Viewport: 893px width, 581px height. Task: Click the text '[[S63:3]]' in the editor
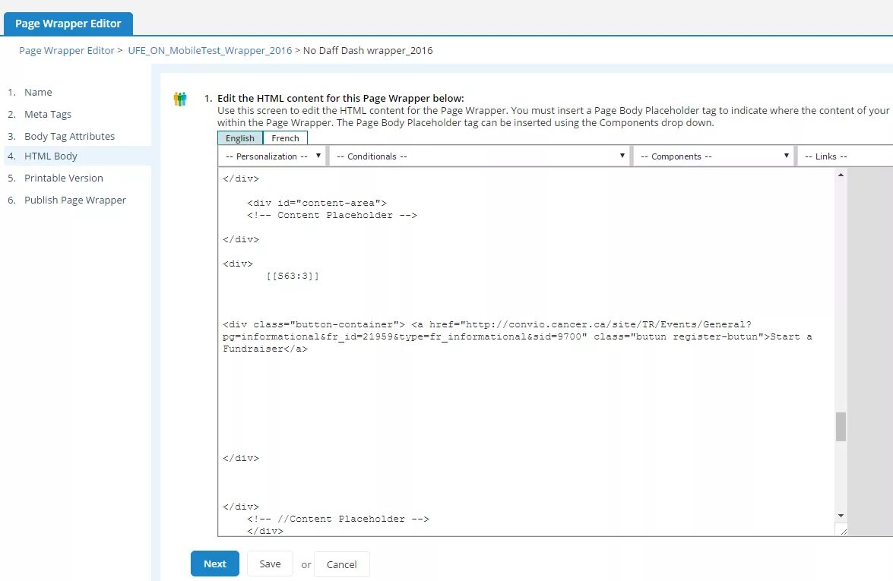(293, 276)
